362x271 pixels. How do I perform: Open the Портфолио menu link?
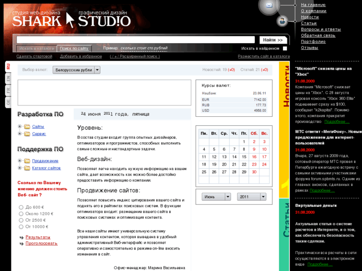pos(313,41)
